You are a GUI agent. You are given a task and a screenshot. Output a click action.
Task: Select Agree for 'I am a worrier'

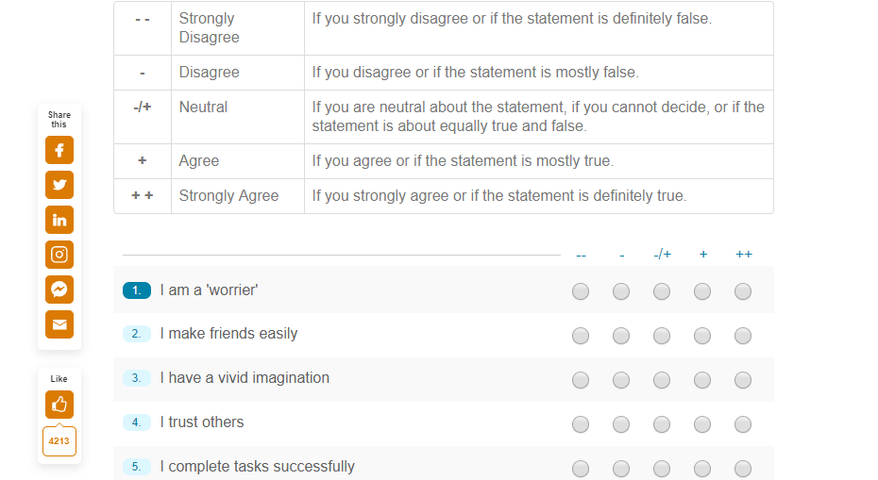pyautogui.click(x=702, y=291)
